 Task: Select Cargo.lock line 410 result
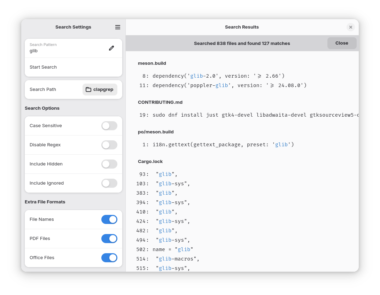[157, 212]
